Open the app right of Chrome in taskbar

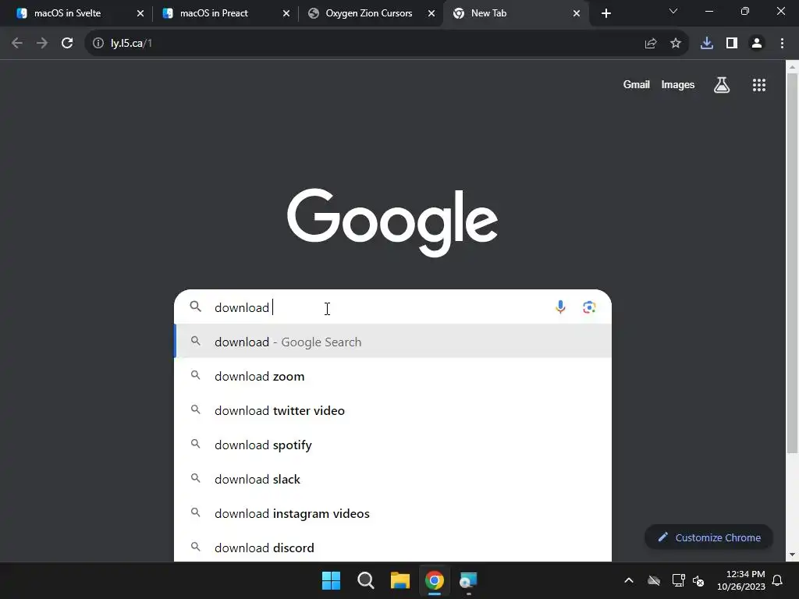point(468,580)
